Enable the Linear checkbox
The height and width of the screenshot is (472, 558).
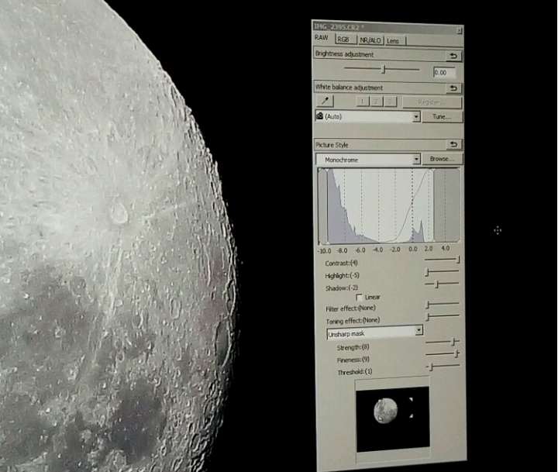[359, 297]
